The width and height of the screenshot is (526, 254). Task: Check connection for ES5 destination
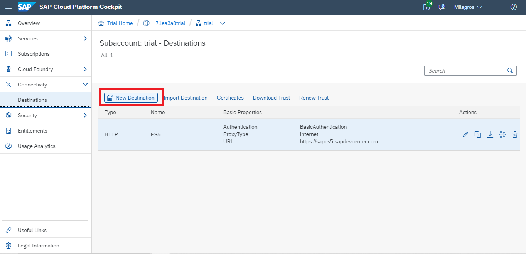[502, 134]
